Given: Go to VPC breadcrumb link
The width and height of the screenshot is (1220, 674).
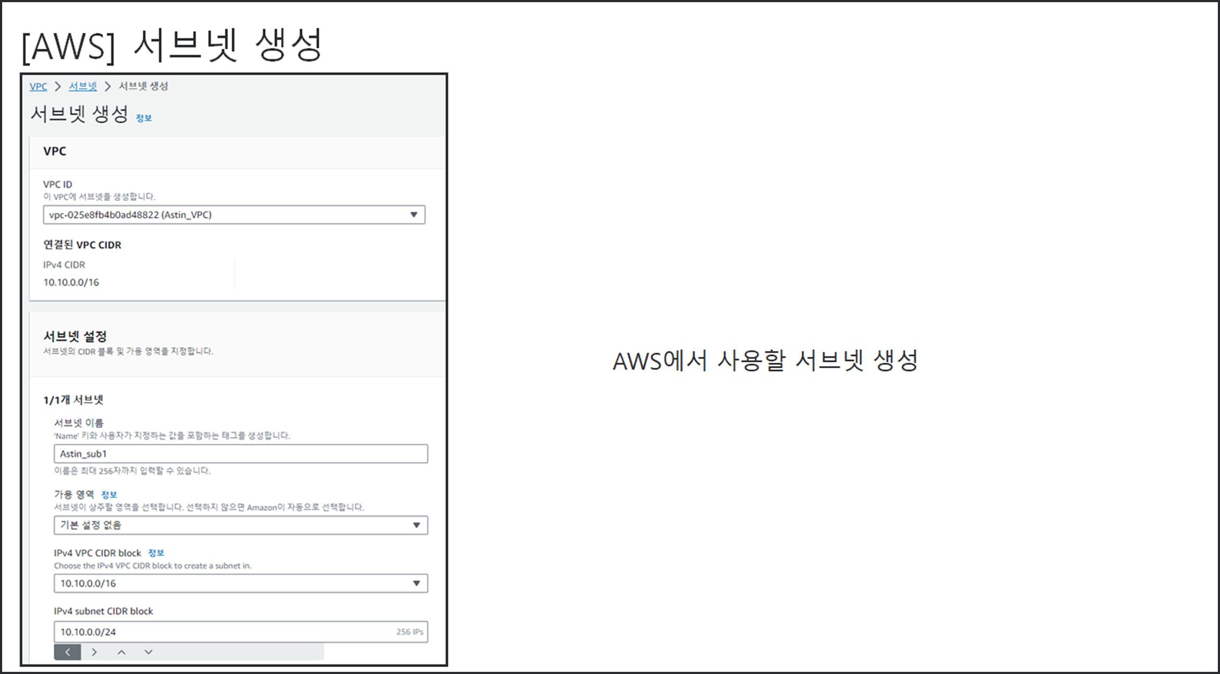Looking at the screenshot, I should click(38, 86).
